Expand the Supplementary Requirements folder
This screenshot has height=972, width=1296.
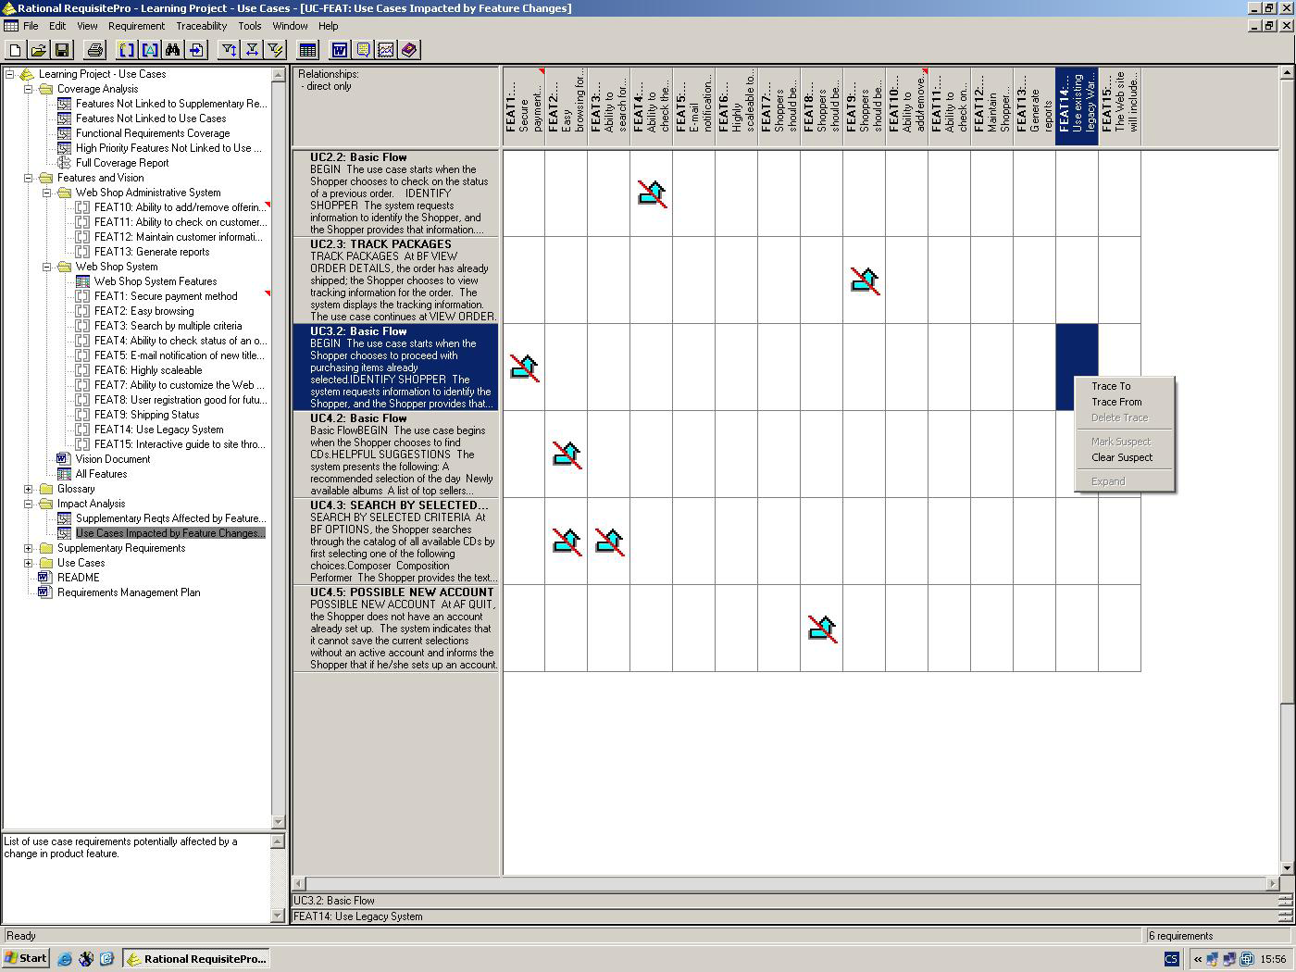pos(29,548)
